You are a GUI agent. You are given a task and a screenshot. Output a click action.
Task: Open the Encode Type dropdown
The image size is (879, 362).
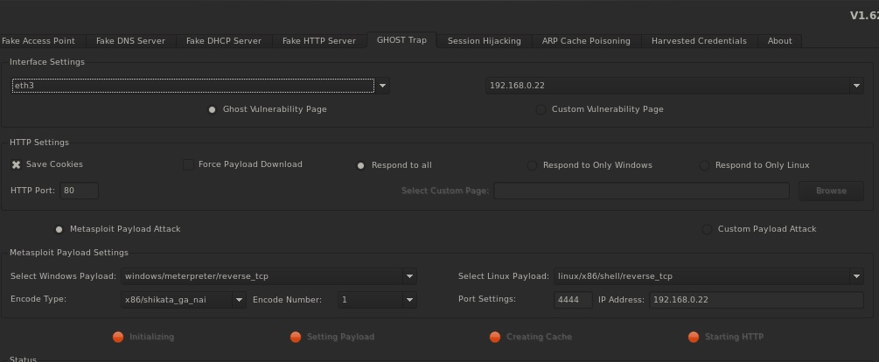coord(238,300)
